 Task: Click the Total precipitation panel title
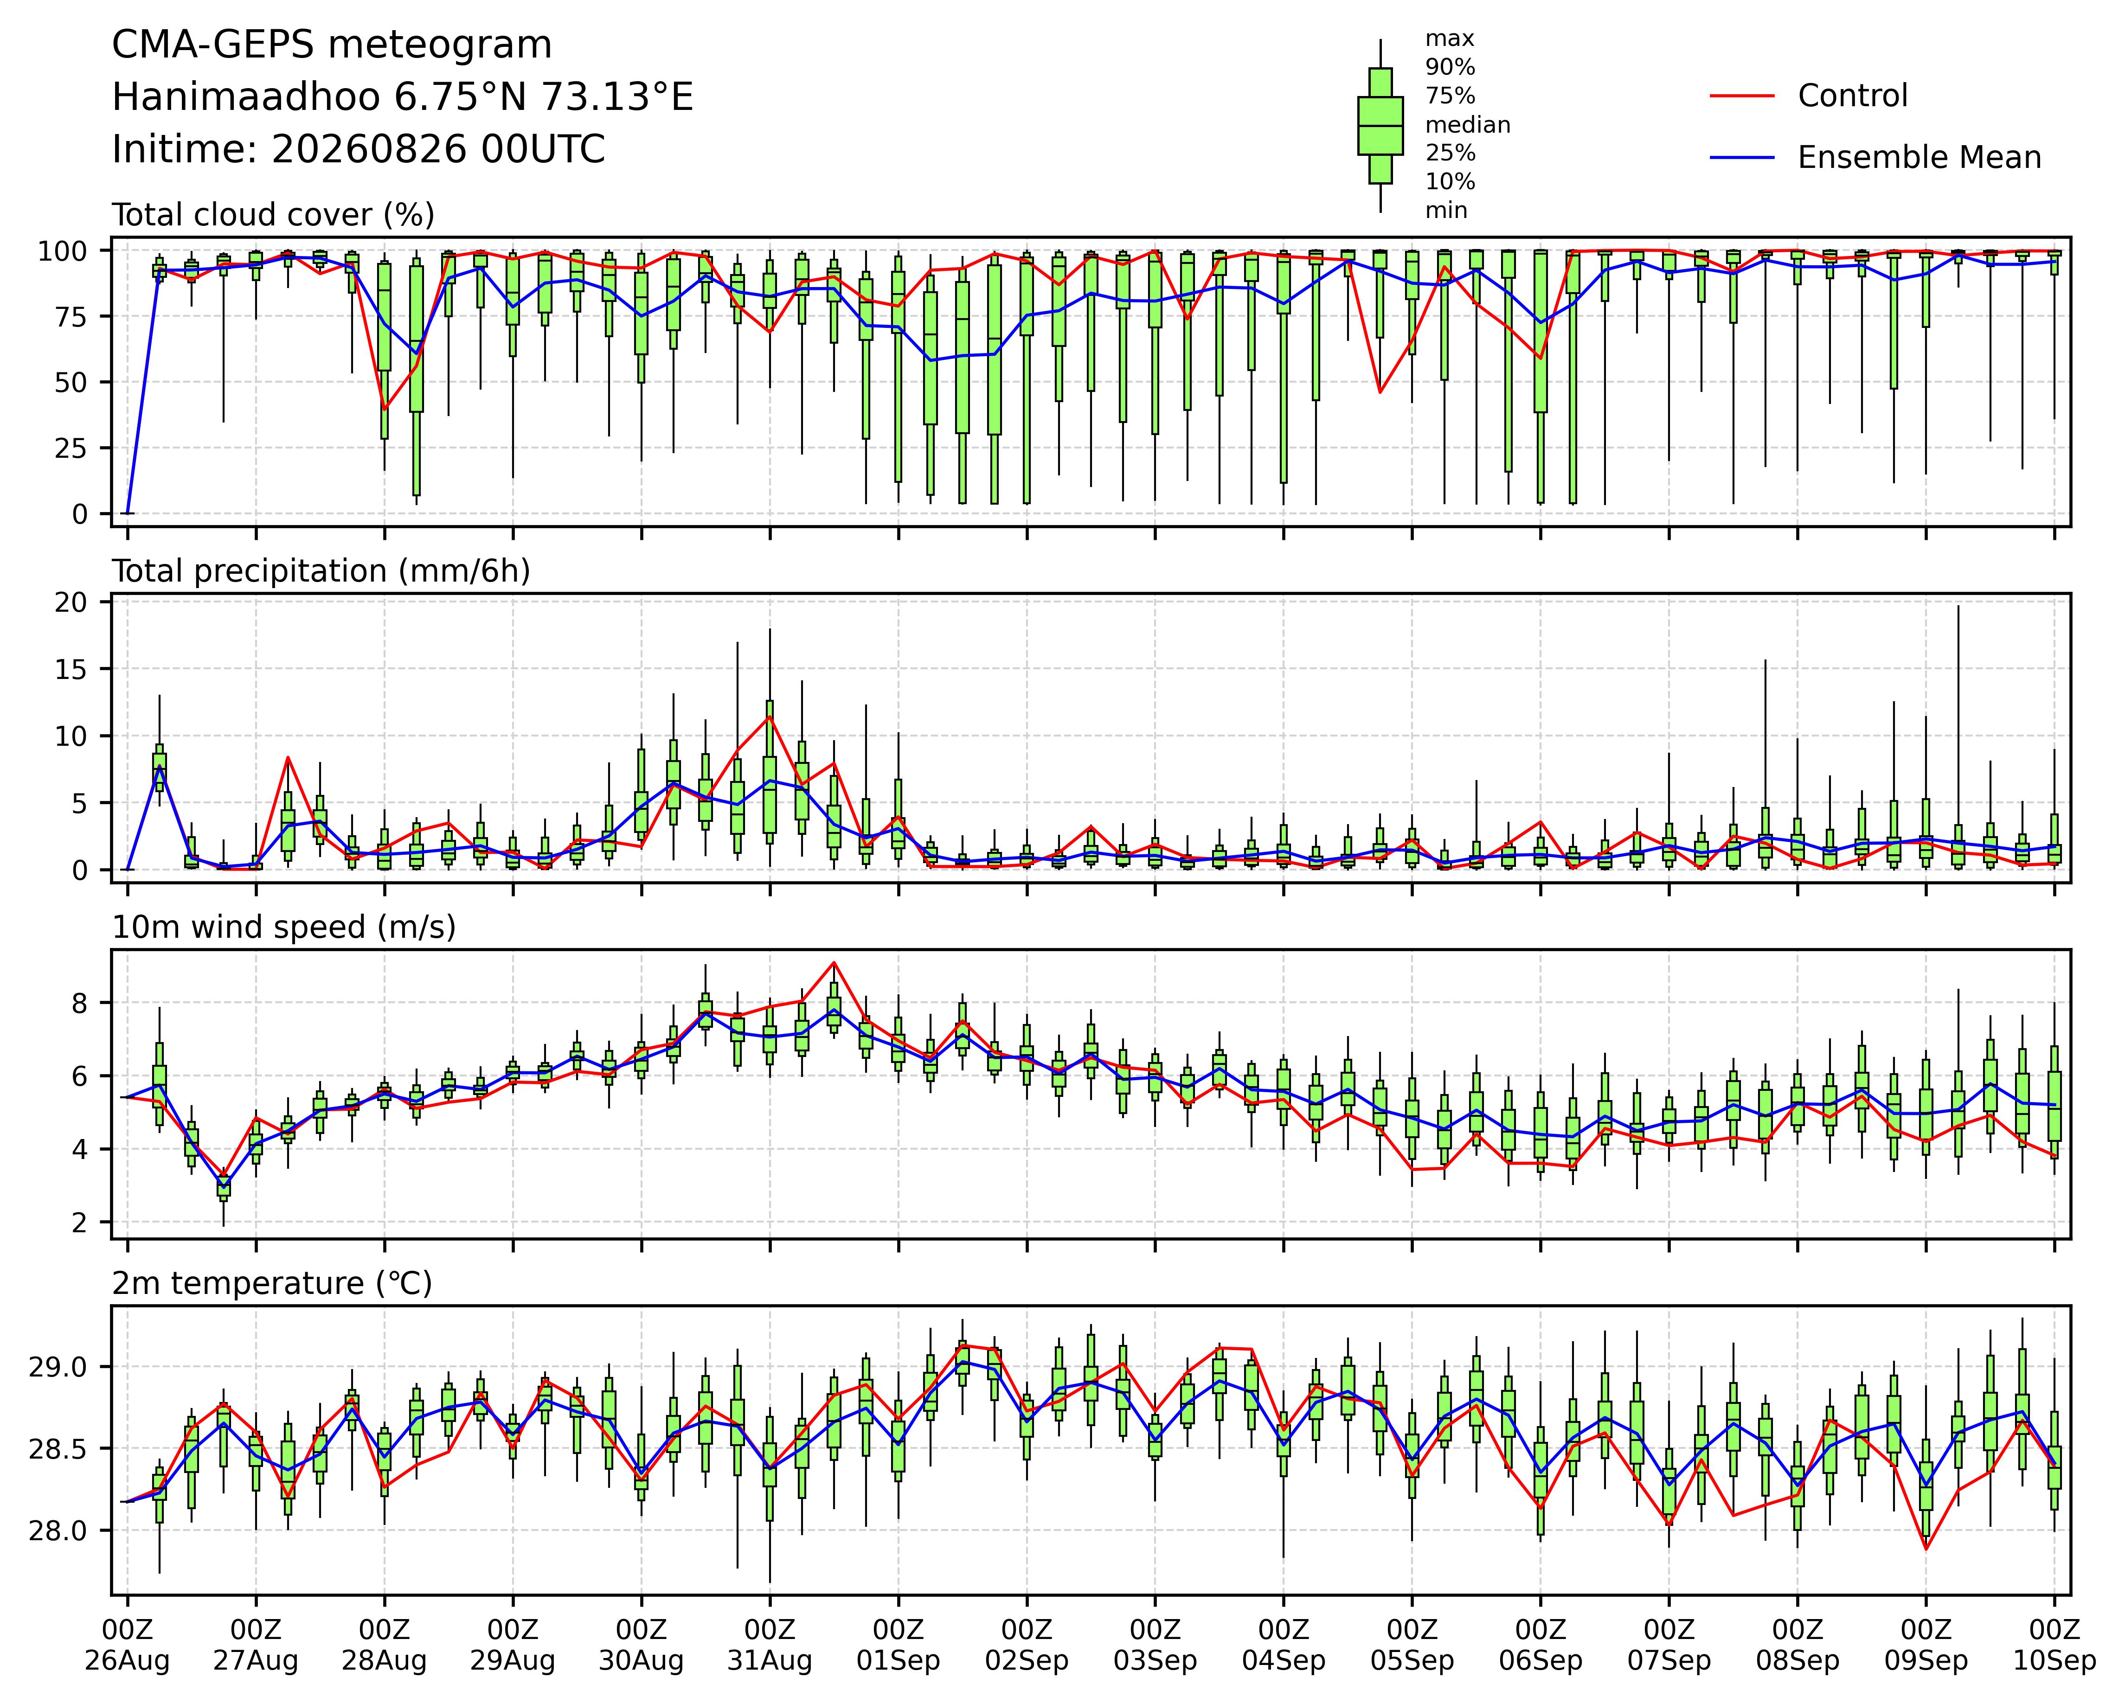click(x=321, y=571)
